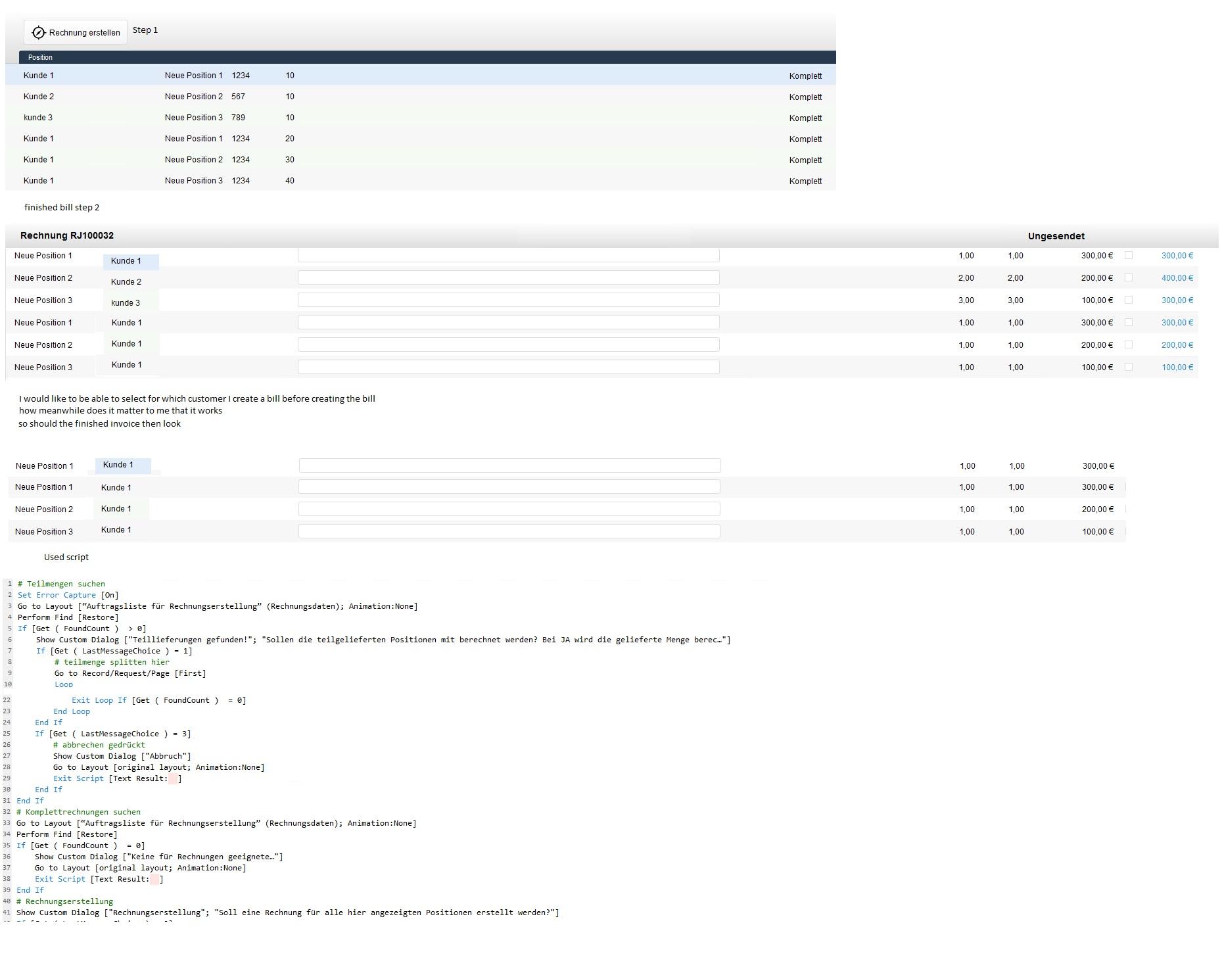Select the kunde 3 row with number 789
Image resolution: width=1224 pixels, height=973 pixels.
coord(421,118)
